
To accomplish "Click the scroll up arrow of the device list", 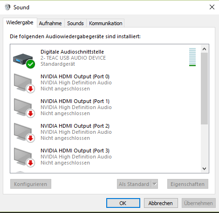I will (204, 49).
